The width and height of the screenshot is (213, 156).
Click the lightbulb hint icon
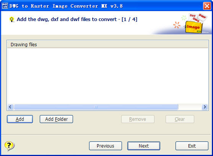[x=12, y=19]
